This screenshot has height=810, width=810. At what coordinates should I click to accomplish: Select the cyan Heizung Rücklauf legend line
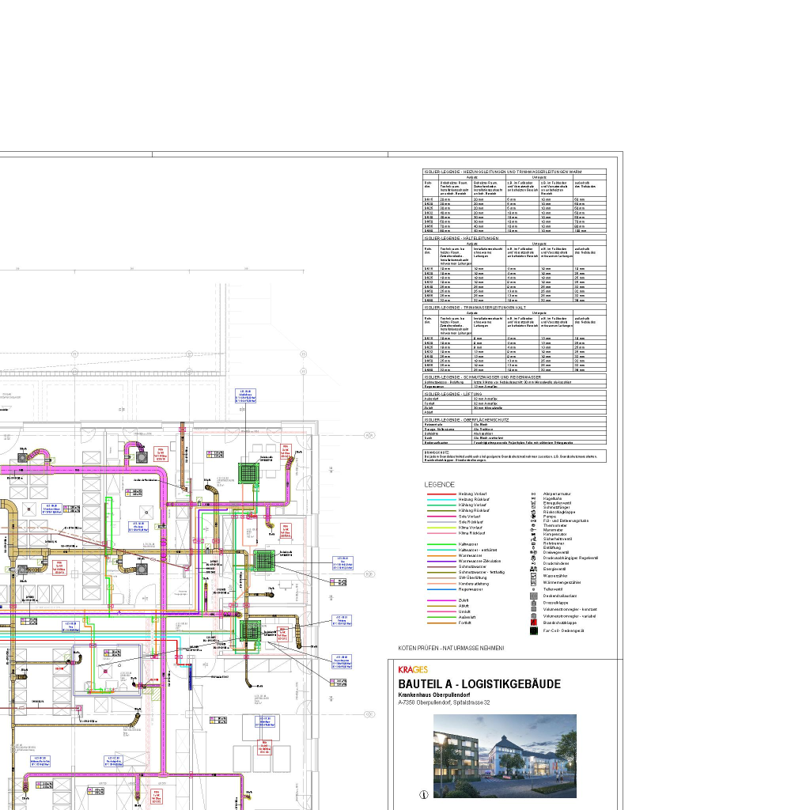(441, 500)
